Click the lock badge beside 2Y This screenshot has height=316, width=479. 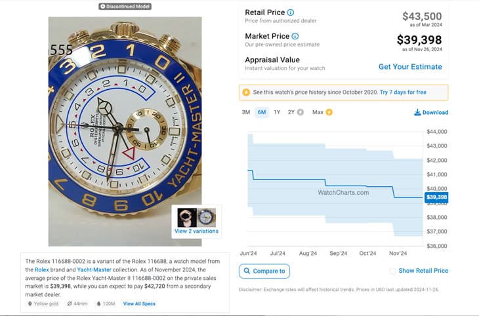click(300, 112)
